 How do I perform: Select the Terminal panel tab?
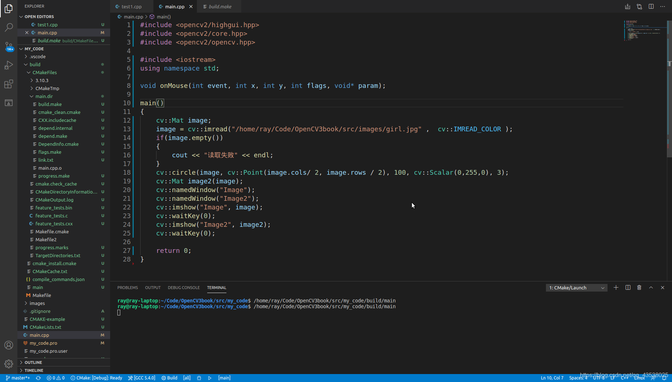(x=217, y=288)
